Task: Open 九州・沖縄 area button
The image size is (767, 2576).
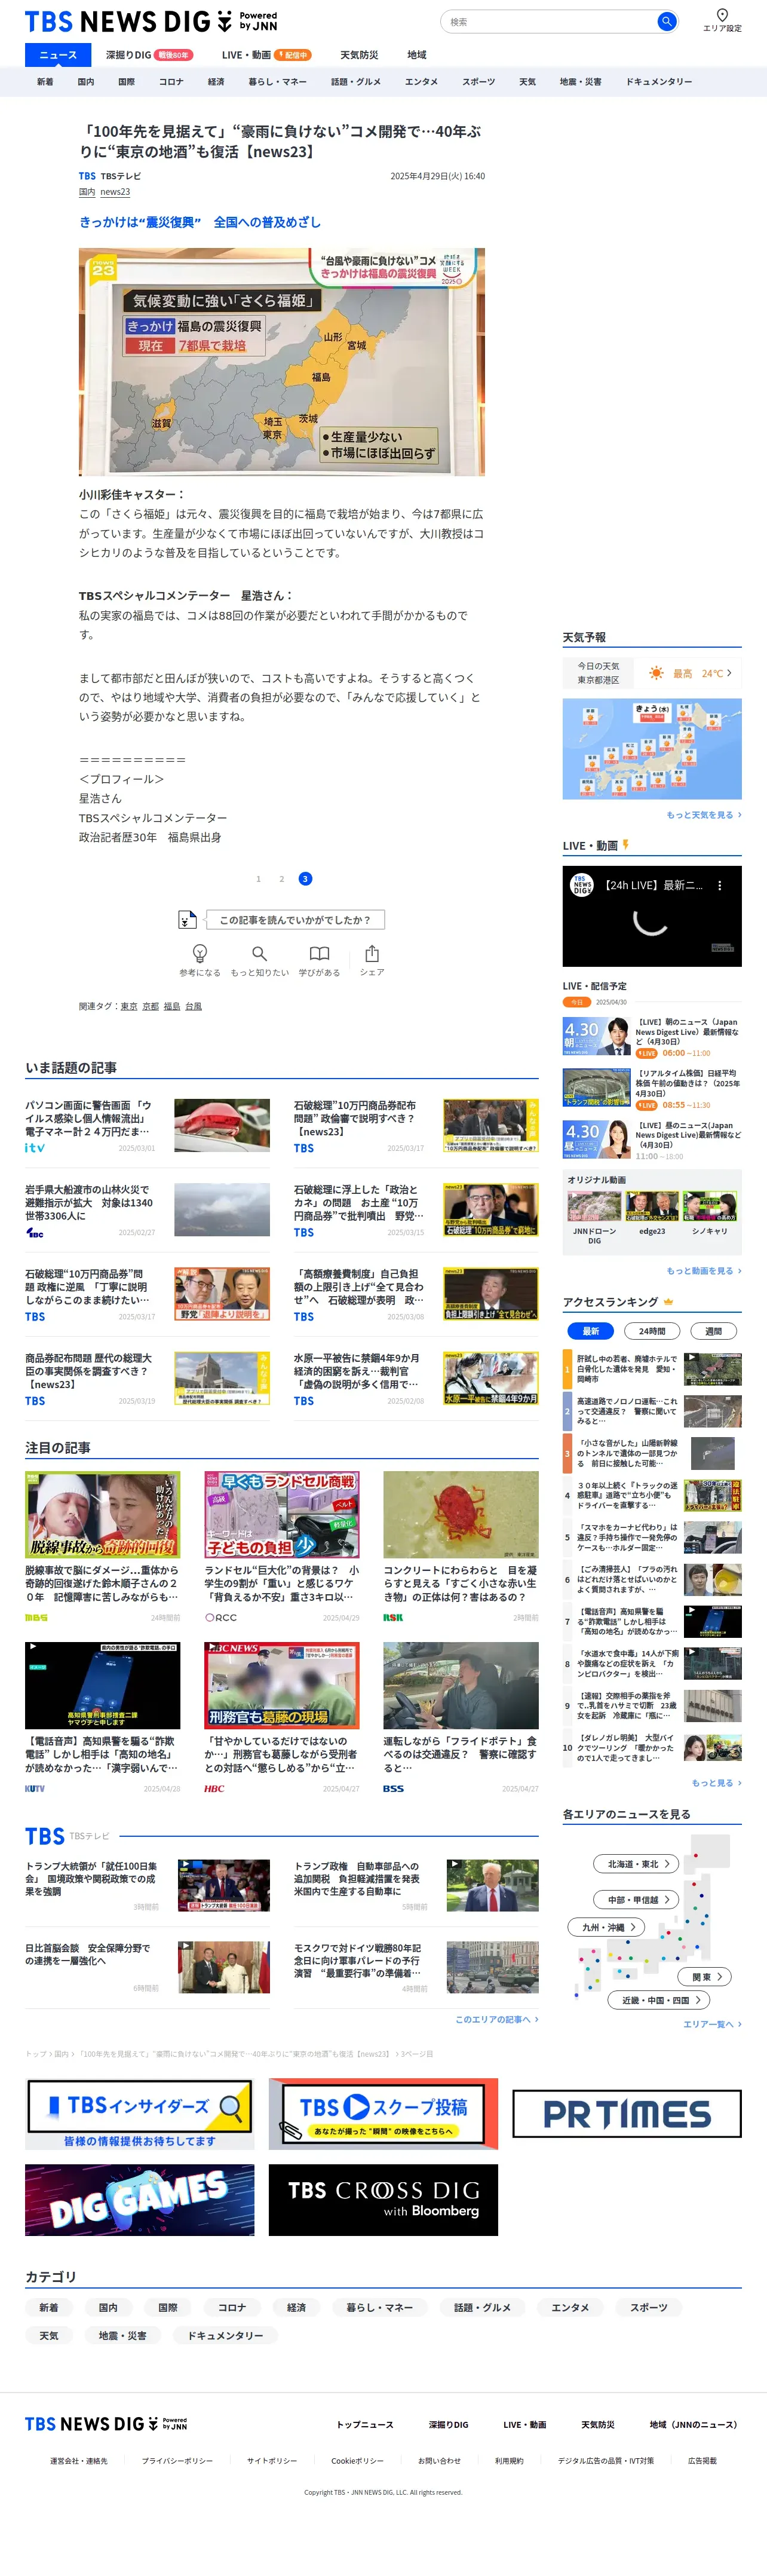Action: pos(607,1927)
